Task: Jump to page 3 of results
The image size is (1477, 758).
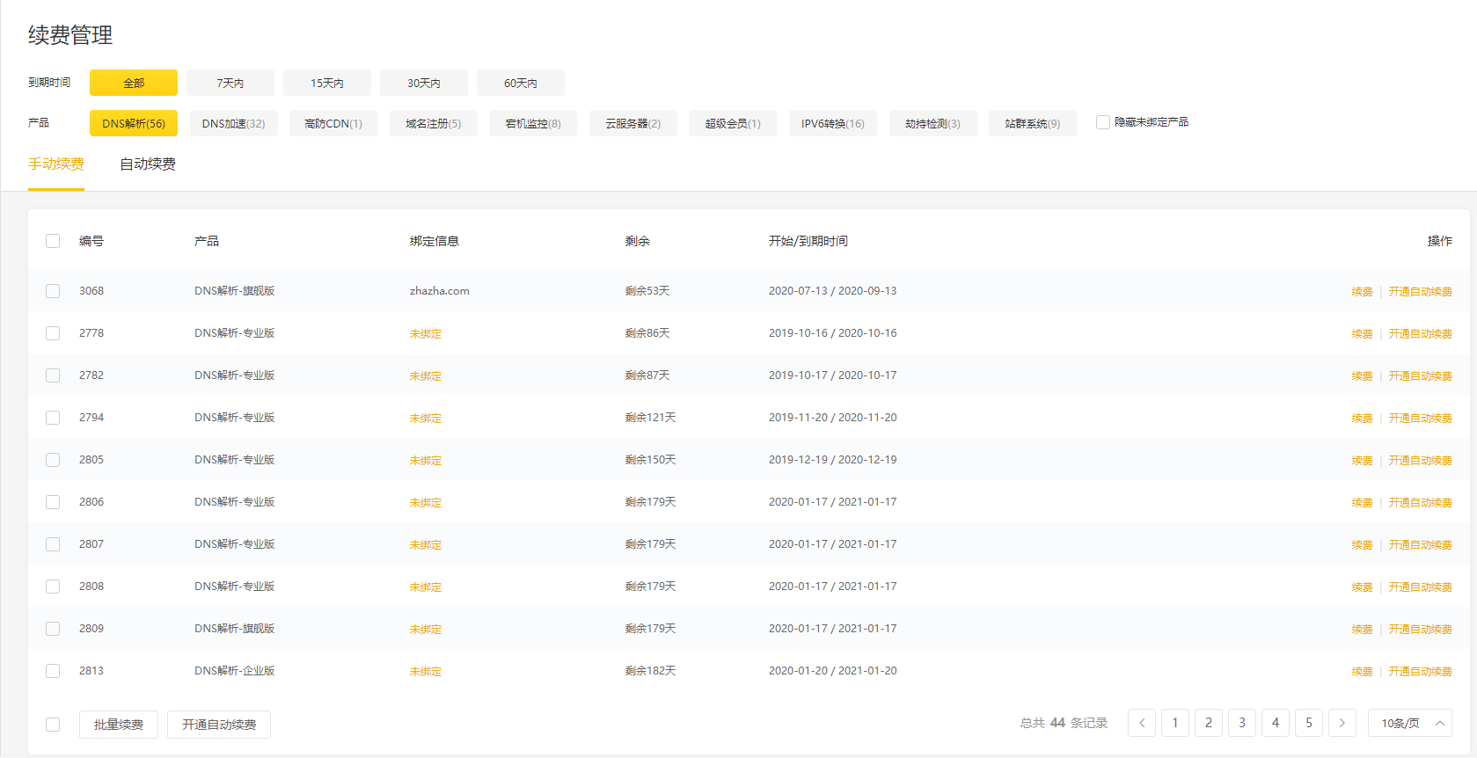Action: tap(1242, 723)
